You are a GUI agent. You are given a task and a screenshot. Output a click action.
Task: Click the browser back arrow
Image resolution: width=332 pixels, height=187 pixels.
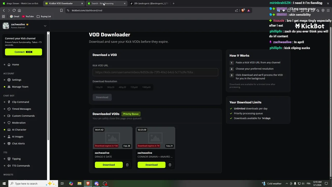point(4,10)
